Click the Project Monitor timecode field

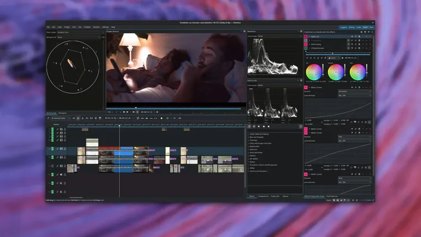click(147, 112)
